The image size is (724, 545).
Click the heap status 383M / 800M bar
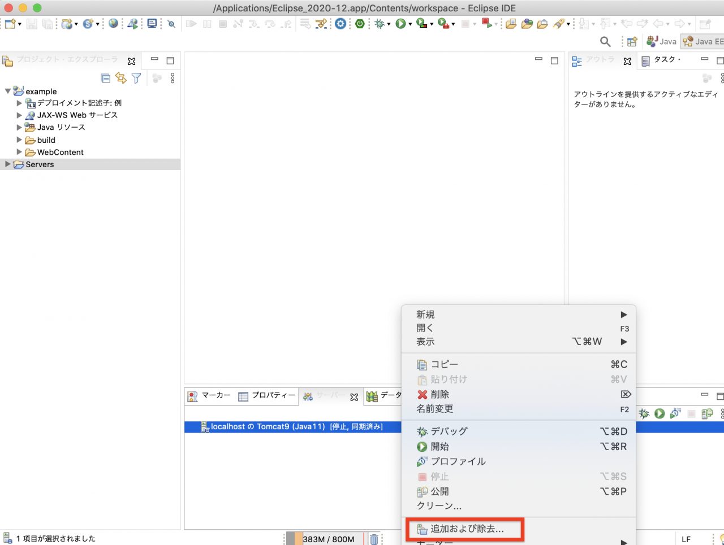click(x=325, y=539)
